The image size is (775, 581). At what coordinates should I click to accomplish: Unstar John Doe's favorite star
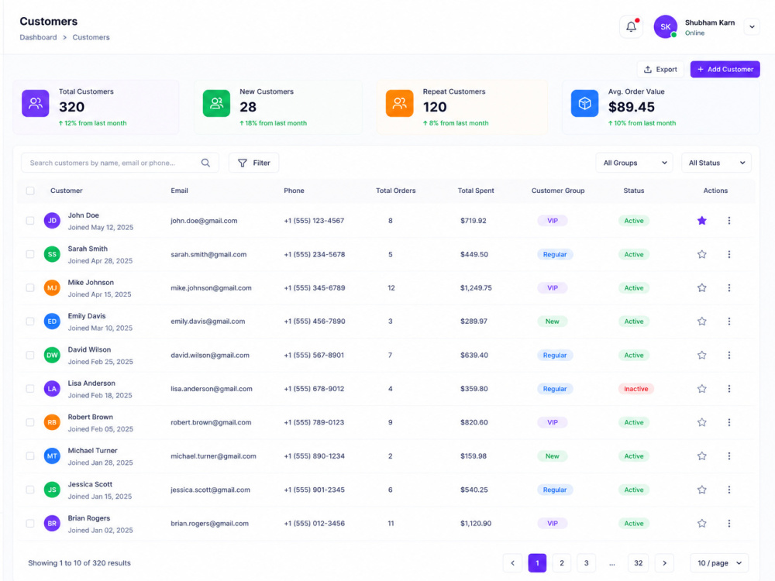(x=702, y=220)
